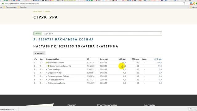
Task: Sort by the СГО, ед. column header
Action: click(x=158, y=59)
